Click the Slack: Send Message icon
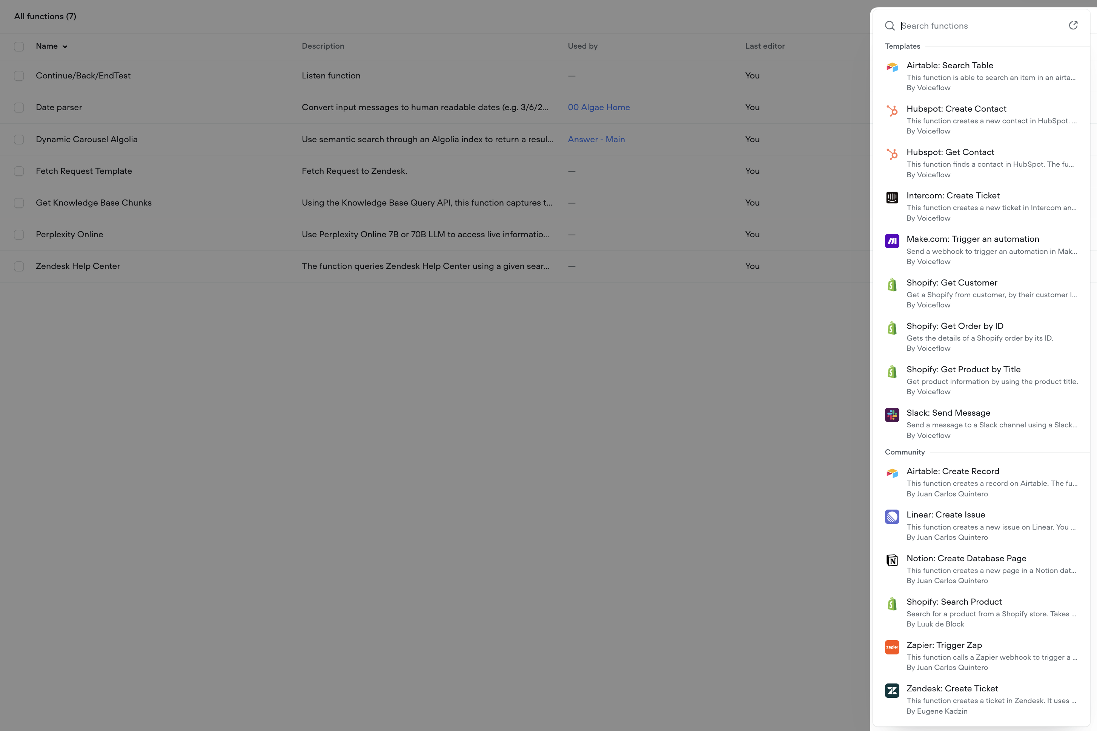Image resolution: width=1097 pixels, height=731 pixels. (x=892, y=415)
